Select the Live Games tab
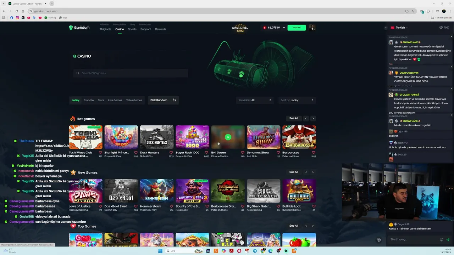The height and width of the screenshot is (255, 454). [x=115, y=100]
